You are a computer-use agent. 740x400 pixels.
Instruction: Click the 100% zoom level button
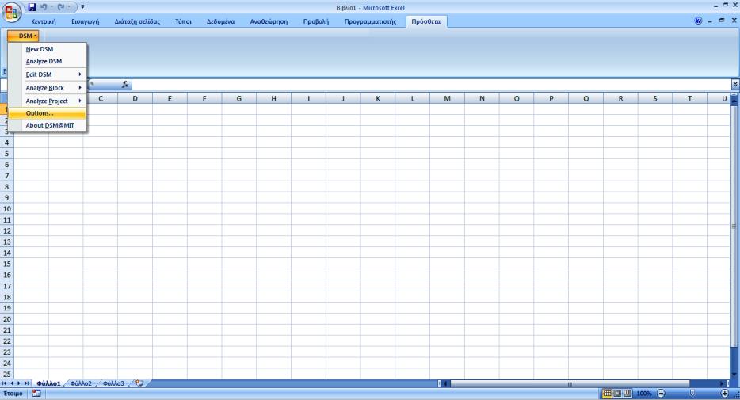(643, 394)
